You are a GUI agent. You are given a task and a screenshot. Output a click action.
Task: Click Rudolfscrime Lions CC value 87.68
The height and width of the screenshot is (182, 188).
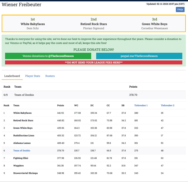(x=109, y=136)
